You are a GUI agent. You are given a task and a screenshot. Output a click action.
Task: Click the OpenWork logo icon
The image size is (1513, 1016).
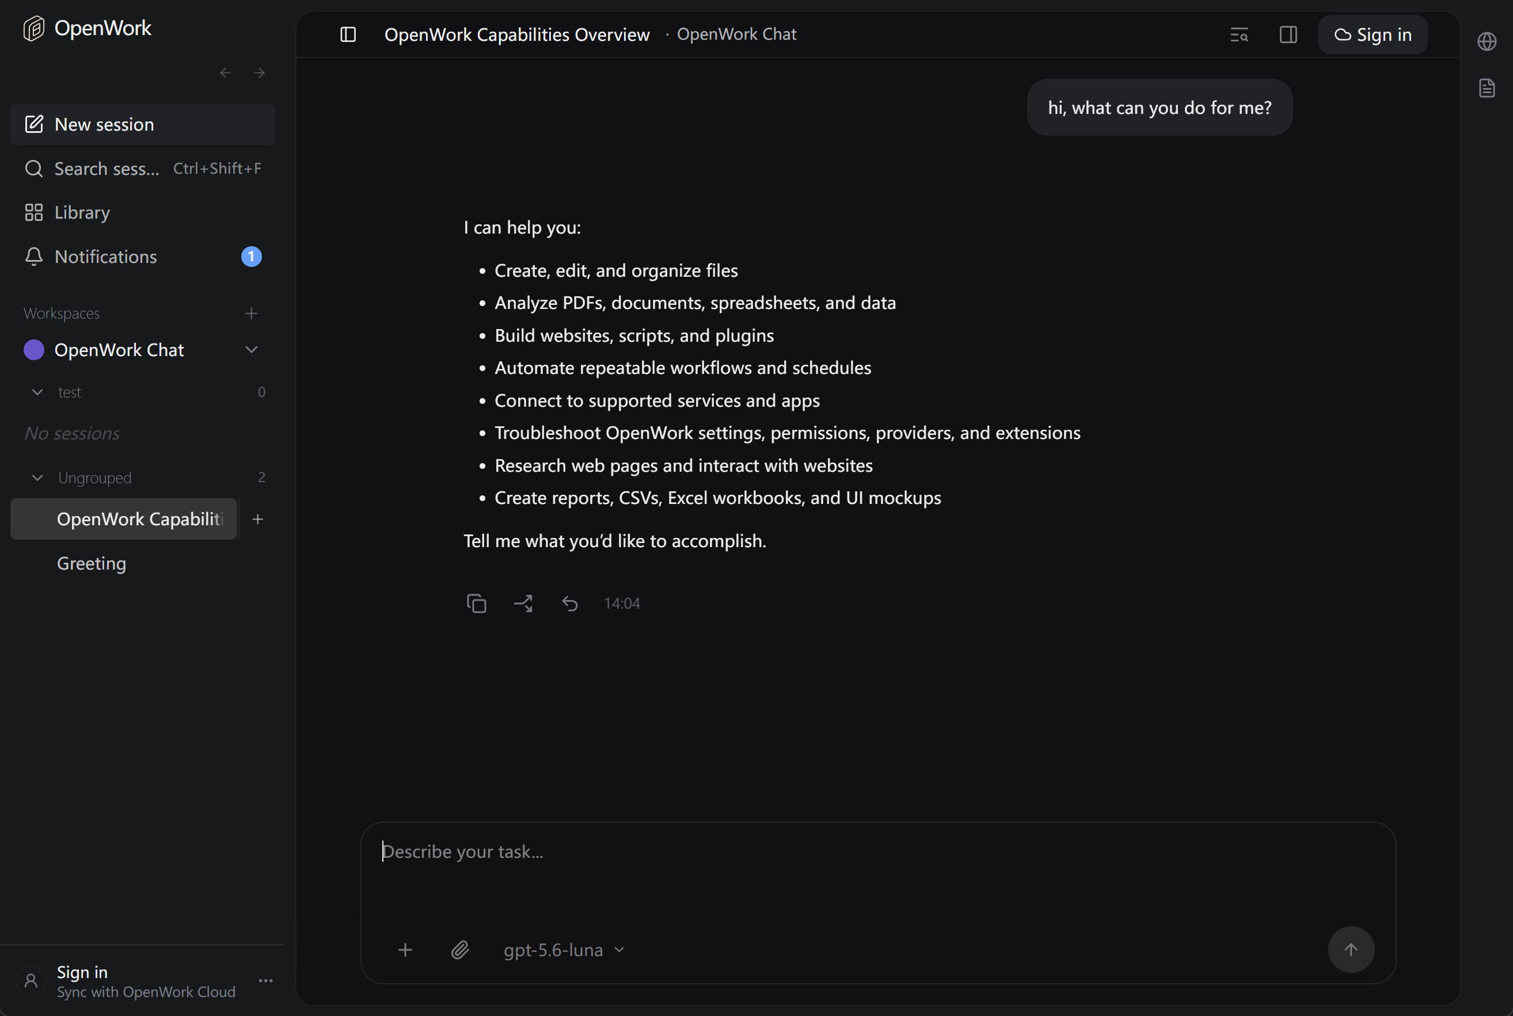34,29
